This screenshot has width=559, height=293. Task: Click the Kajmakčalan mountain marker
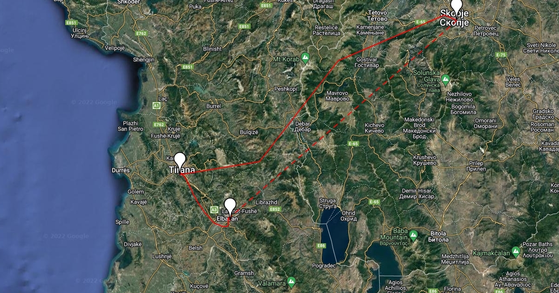point(516,251)
